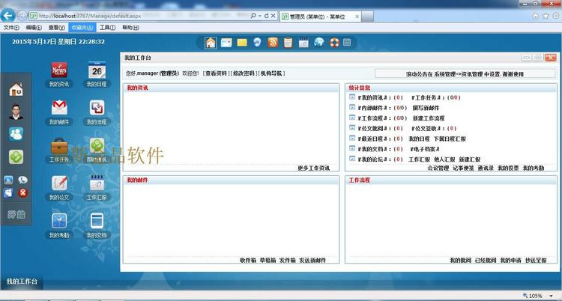The width and height of the screenshot is (562, 301).
Task: Open the 工作汇报 report icon
Action: coord(97,183)
